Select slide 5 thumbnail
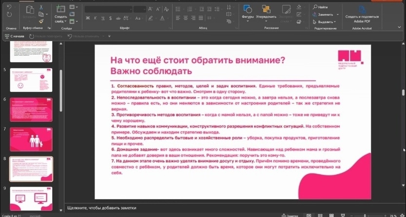The width and height of the screenshot is (406, 217). tap(31, 80)
